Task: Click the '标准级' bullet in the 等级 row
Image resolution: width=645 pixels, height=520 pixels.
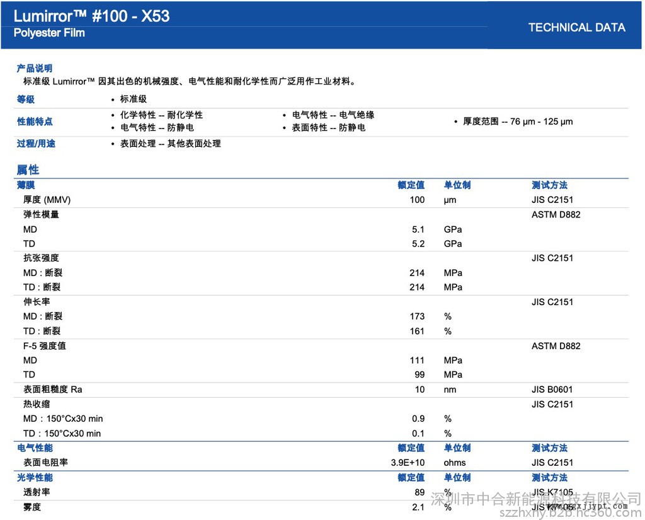Action: pyautogui.click(x=134, y=99)
